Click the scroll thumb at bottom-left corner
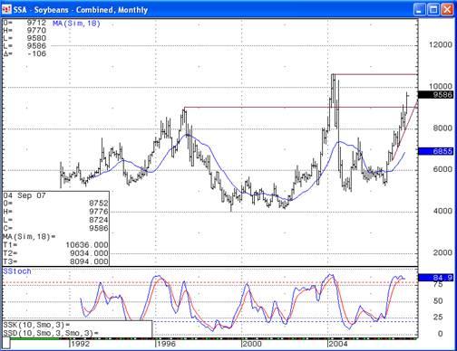Viewport: 457px width, 351px height. [5, 344]
